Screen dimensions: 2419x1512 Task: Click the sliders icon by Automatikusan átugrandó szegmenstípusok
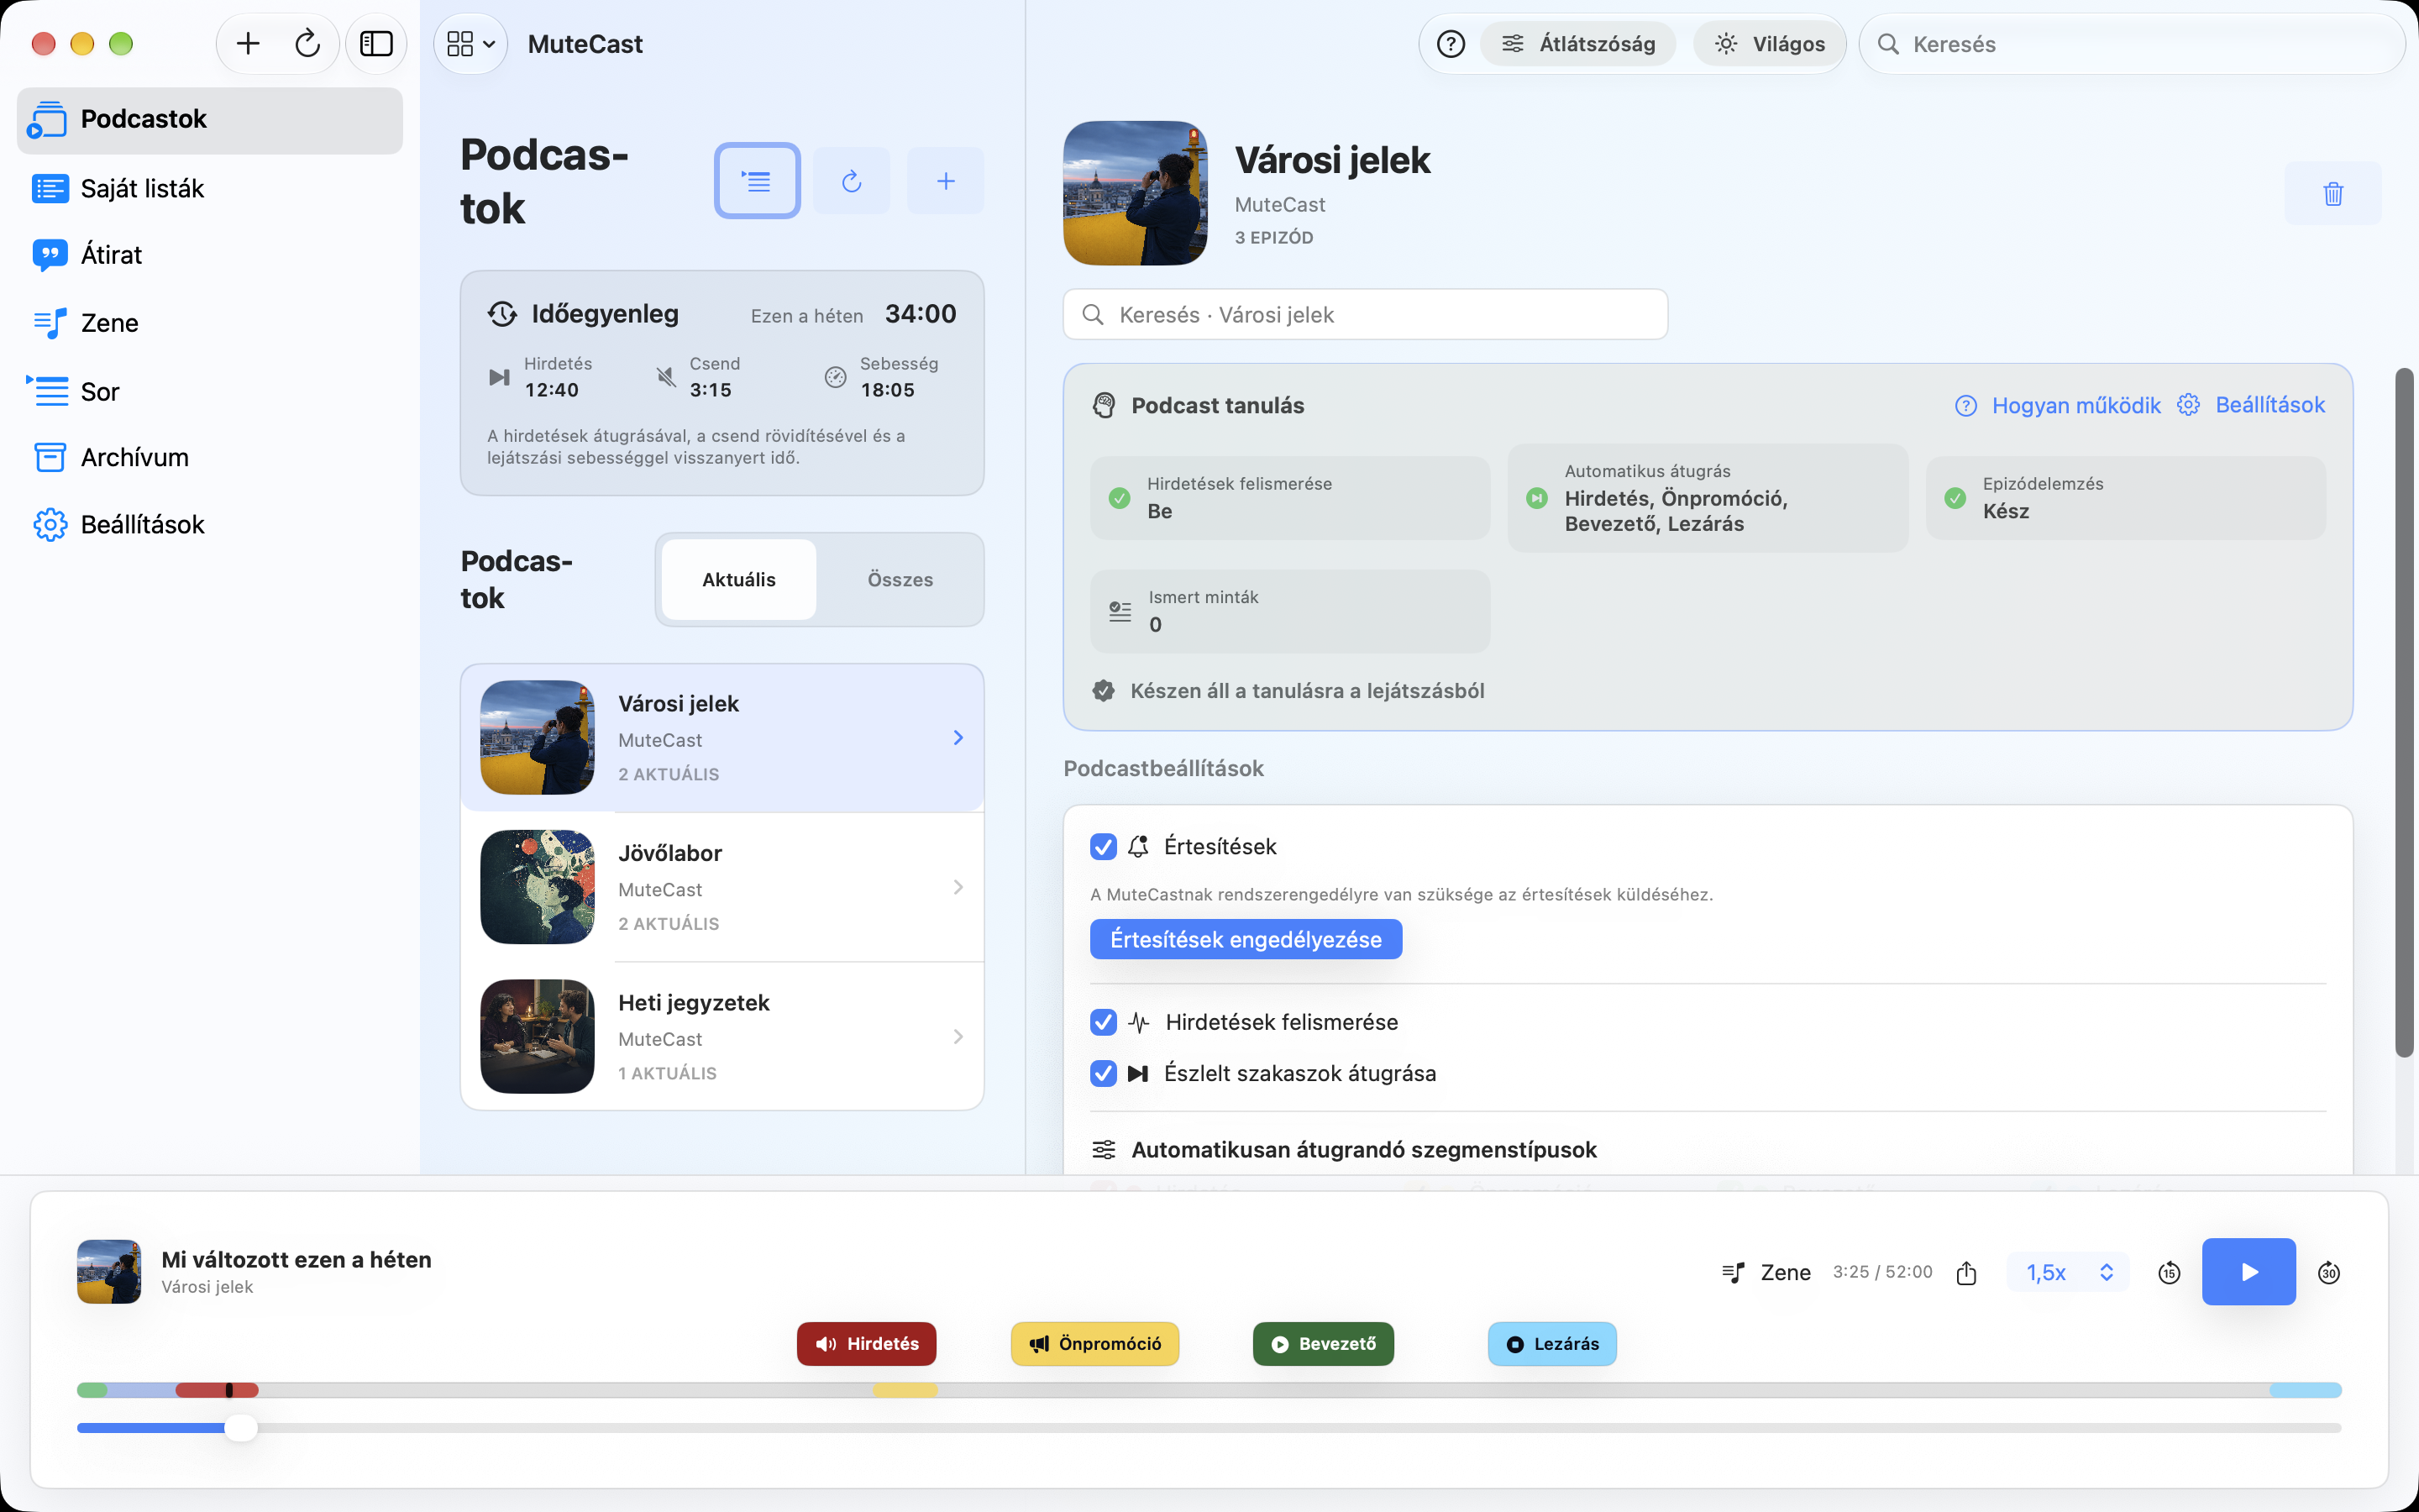point(1104,1150)
